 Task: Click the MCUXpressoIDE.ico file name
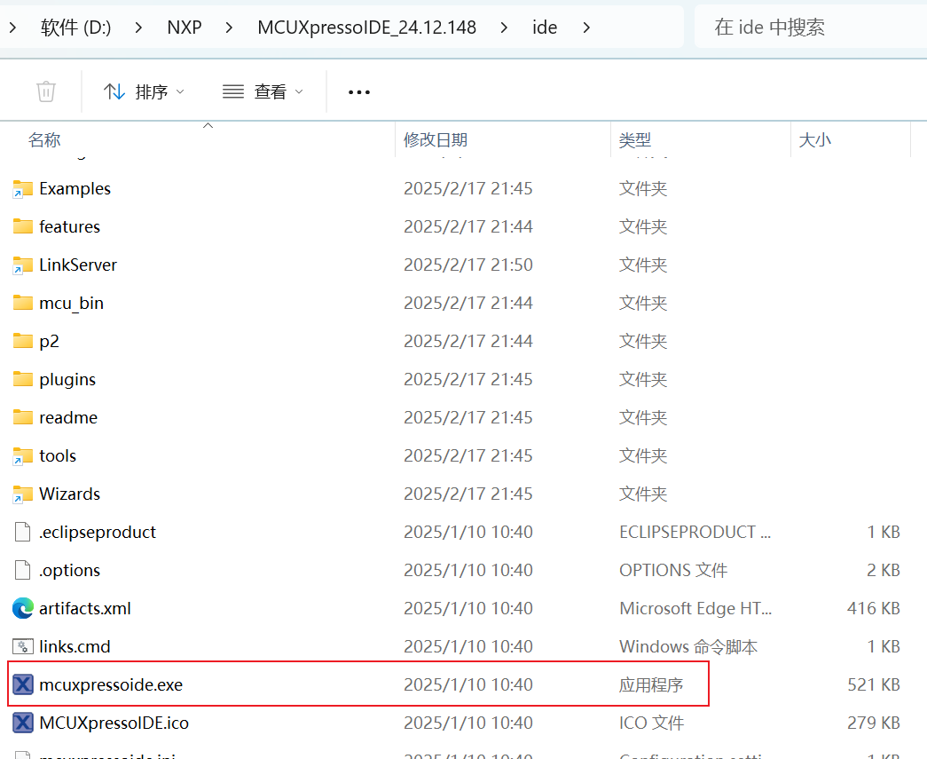tap(114, 723)
